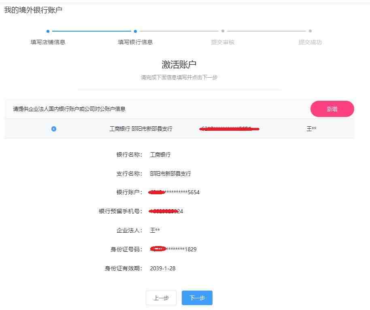
Task: Click the step dot above 提交审核
Action: (223, 31)
